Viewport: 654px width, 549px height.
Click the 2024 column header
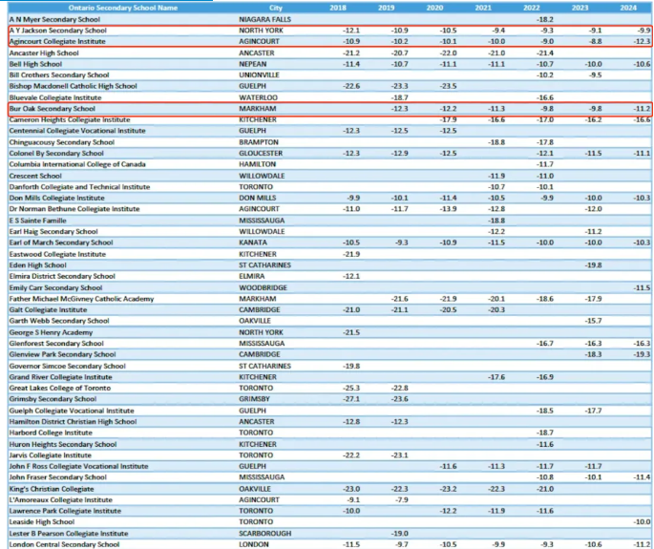(628, 8)
